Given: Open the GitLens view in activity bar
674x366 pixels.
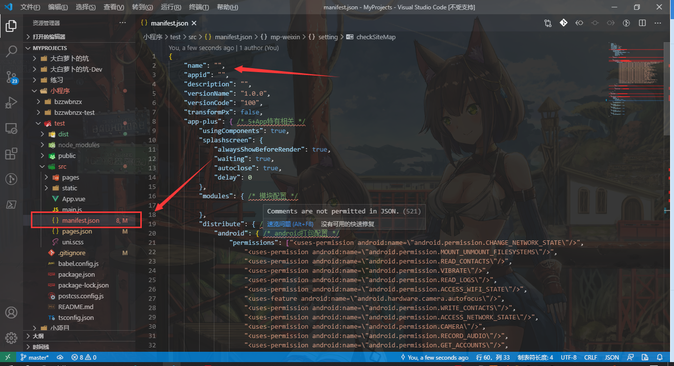Looking at the screenshot, I should click(x=11, y=179).
